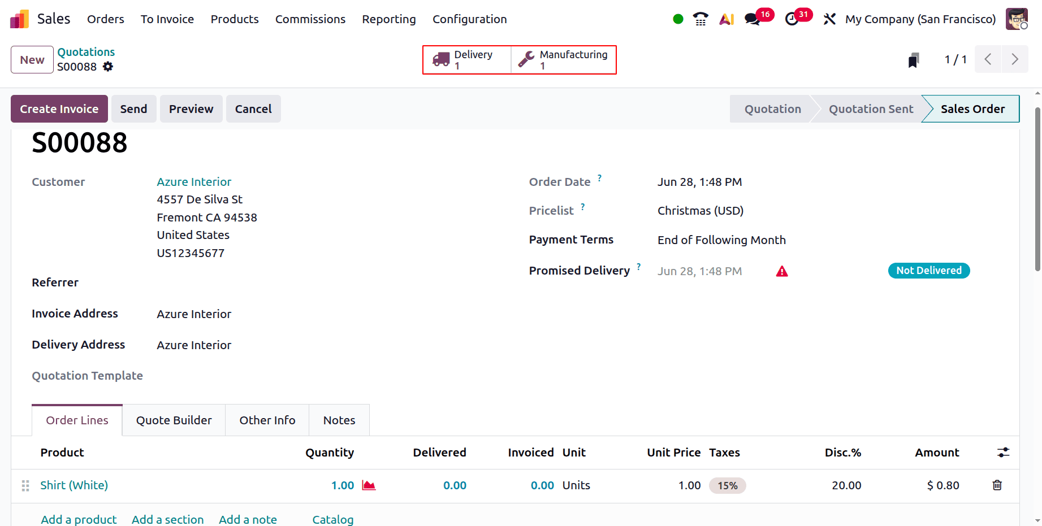Open the VoIP phone icon
The width and height of the screenshot is (1042, 526).
pos(701,19)
